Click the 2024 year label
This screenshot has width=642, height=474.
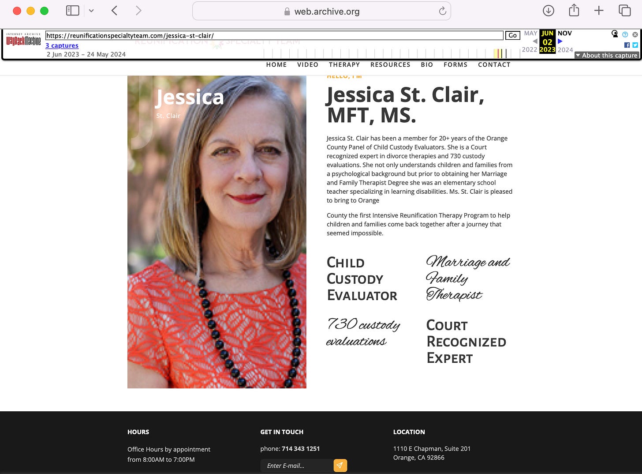tap(565, 50)
